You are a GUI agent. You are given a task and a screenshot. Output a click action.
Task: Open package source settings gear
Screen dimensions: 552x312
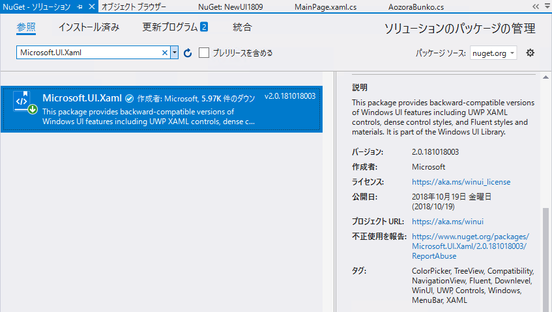(x=530, y=53)
